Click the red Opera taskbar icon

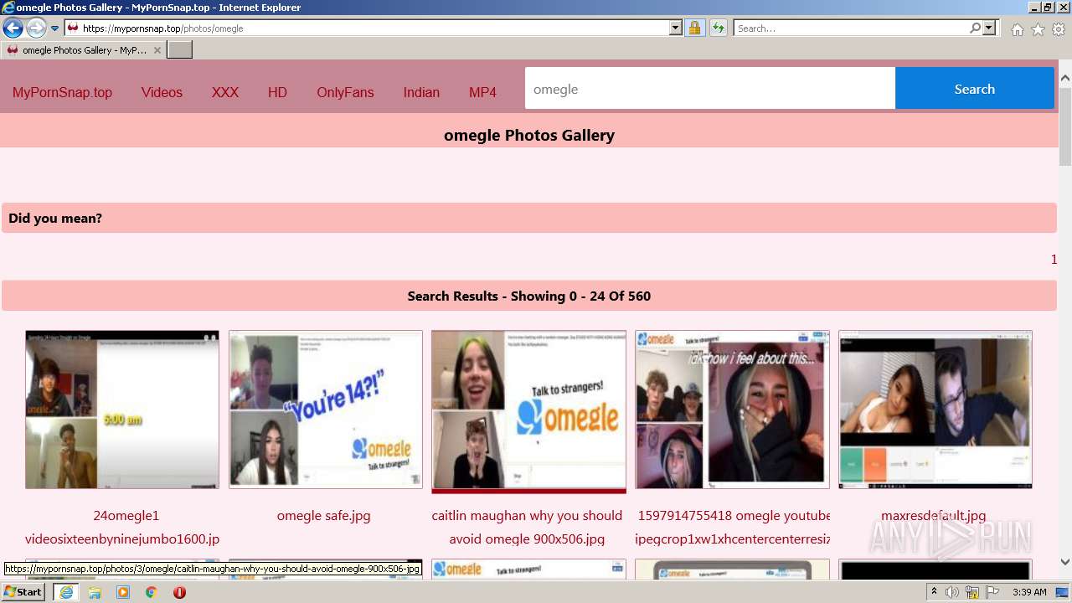(x=179, y=592)
